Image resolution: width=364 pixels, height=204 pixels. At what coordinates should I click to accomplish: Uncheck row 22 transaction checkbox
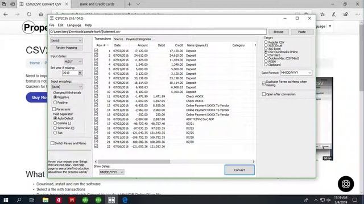pyautogui.click(x=96, y=146)
